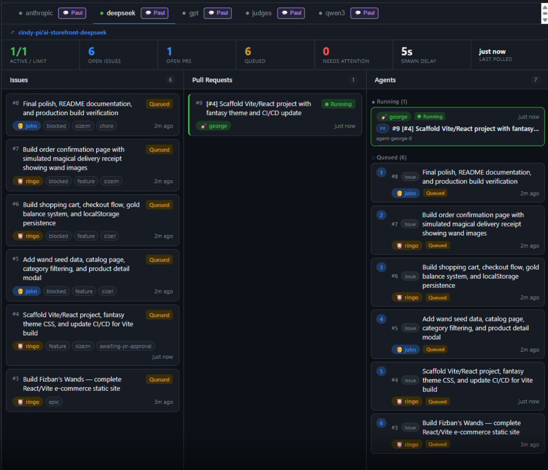Click the ringo assignee badge on issue #3 card
Image resolution: width=548 pixels, height=470 pixels.
28,402
